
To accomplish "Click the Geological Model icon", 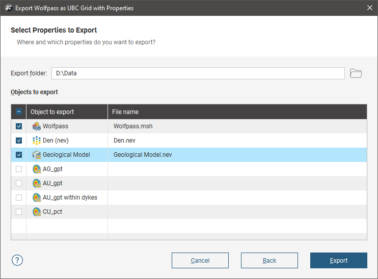I will (36, 155).
